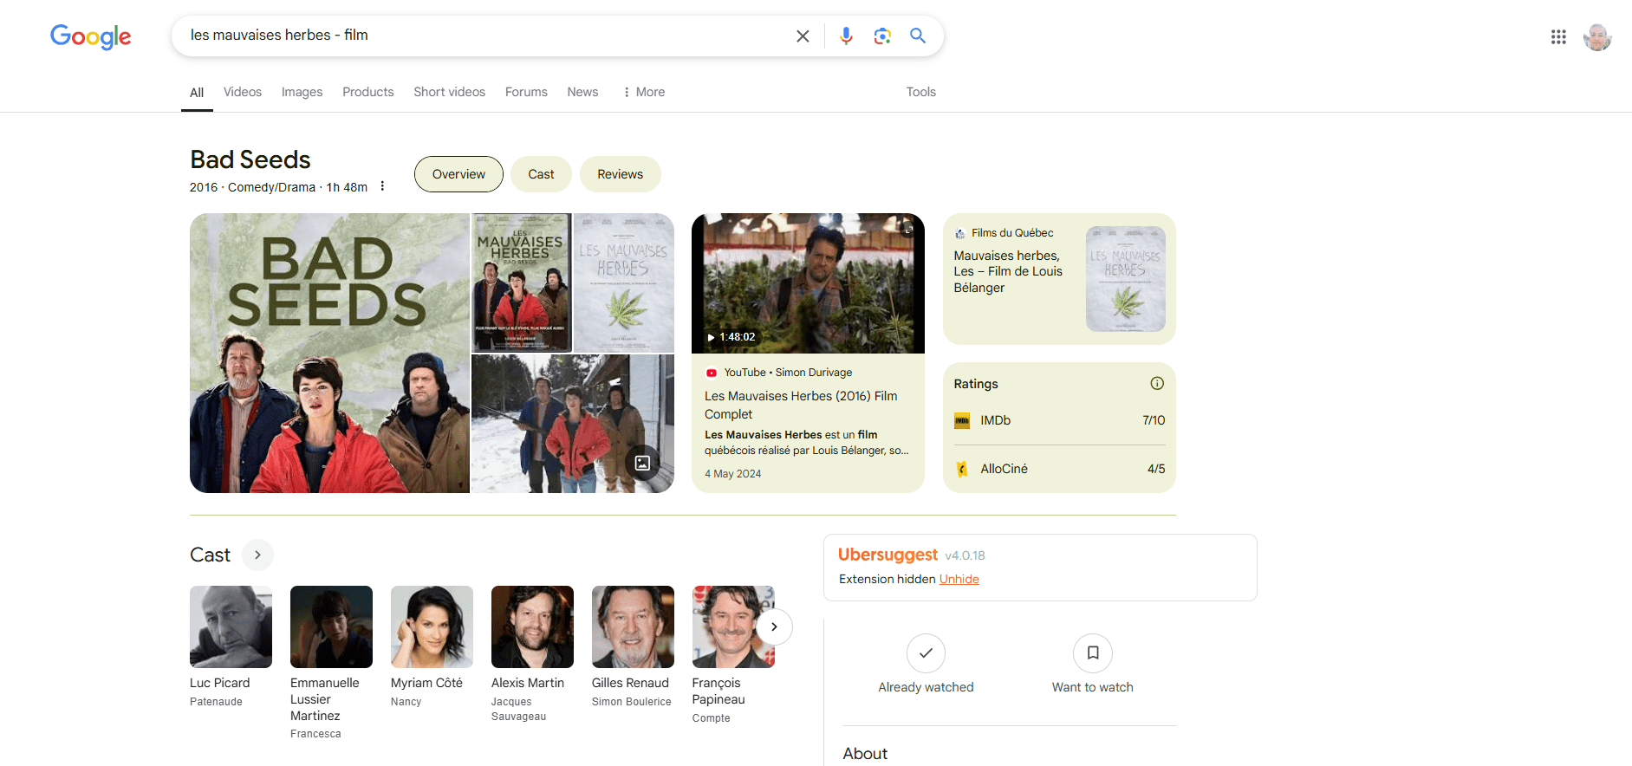Expand the More search filters menu
Image resolution: width=1632 pixels, height=766 pixels.
(x=644, y=92)
